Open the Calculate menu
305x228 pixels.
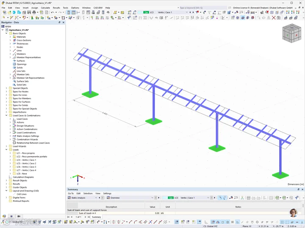[x=45, y=8]
